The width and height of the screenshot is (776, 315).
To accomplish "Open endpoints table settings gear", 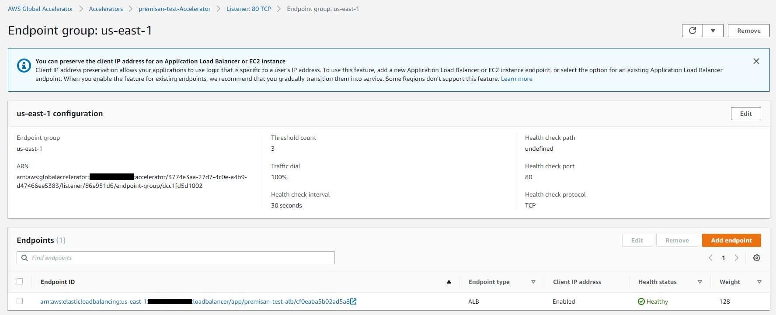I will point(757,258).
